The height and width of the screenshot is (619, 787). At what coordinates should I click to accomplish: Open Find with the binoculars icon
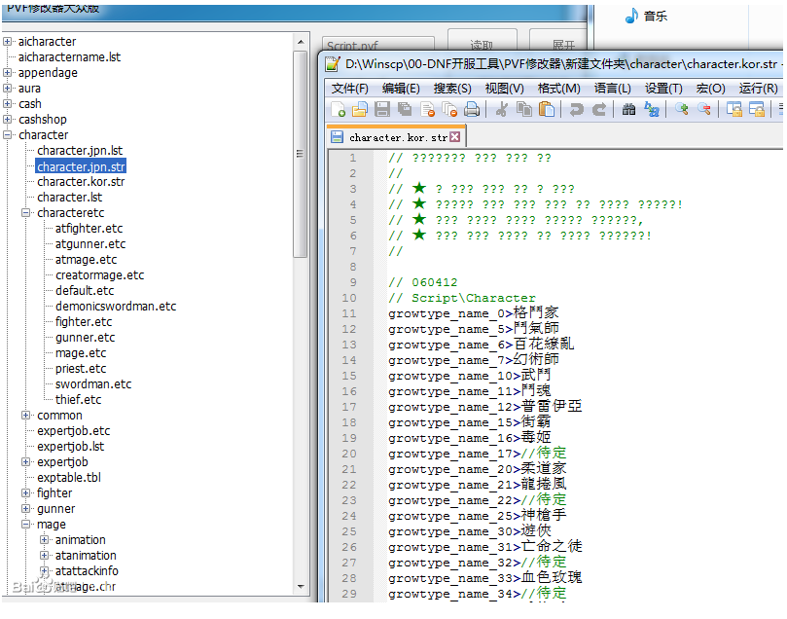[x=628, y=109]
